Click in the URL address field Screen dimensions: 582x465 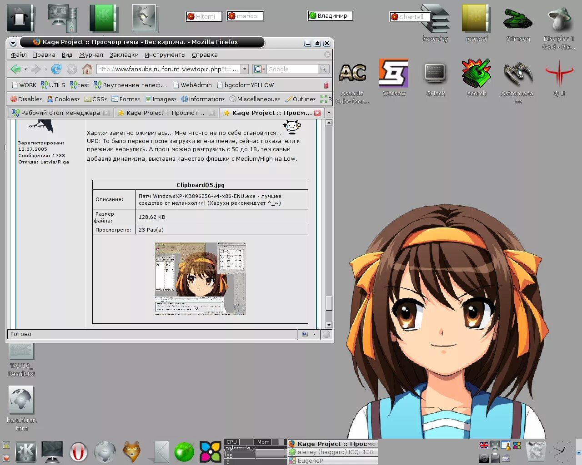coord(168,69)
